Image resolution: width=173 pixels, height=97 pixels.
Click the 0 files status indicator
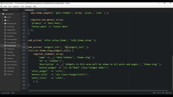click(170, 93)
